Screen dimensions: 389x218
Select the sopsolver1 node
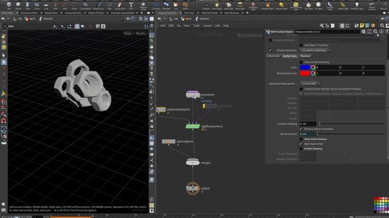193,94
